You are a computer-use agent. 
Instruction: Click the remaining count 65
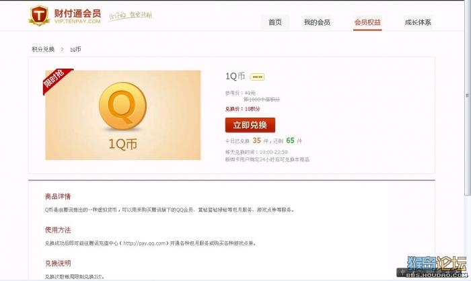[290, 140]
